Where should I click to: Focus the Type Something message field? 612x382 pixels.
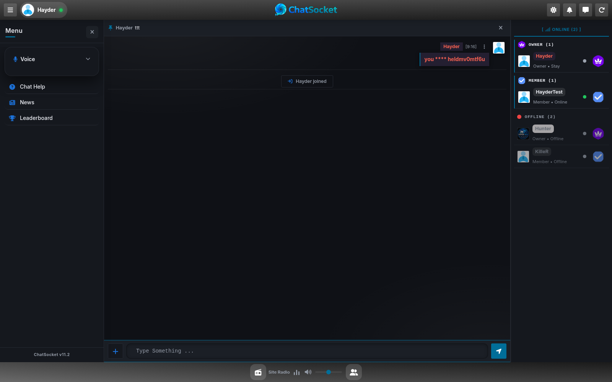tap(307, 351)
